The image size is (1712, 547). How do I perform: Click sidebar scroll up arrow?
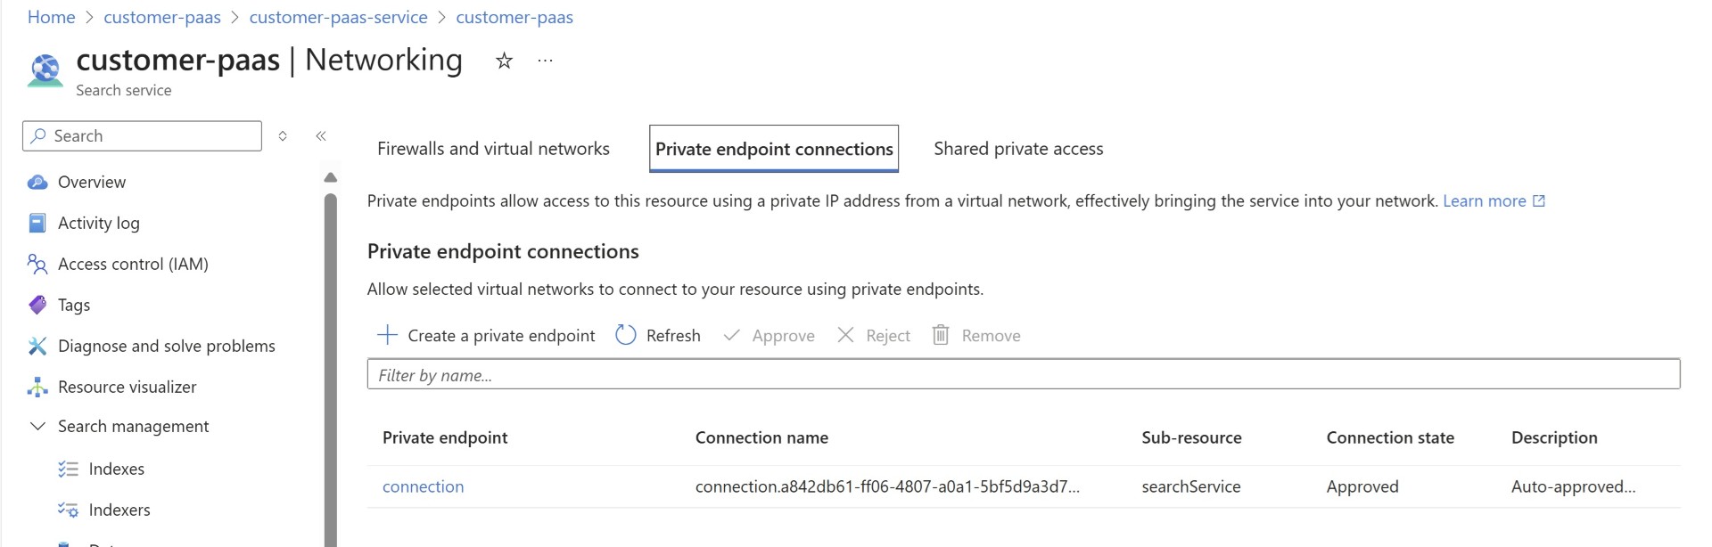pos(331,177)
